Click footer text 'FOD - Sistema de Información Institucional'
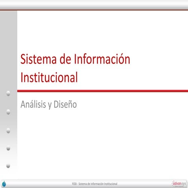The image size is (188, 188). tap(95, 184)
